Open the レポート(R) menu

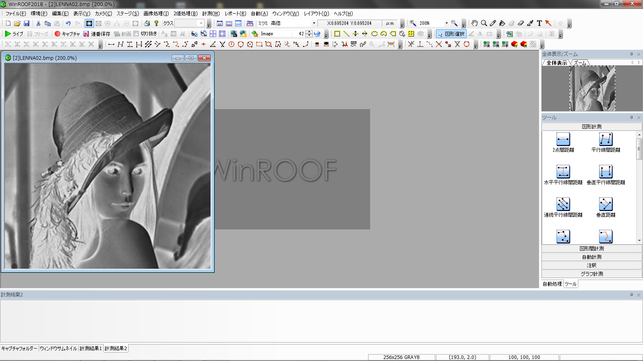pyautogui.click(x=235, y=14)
